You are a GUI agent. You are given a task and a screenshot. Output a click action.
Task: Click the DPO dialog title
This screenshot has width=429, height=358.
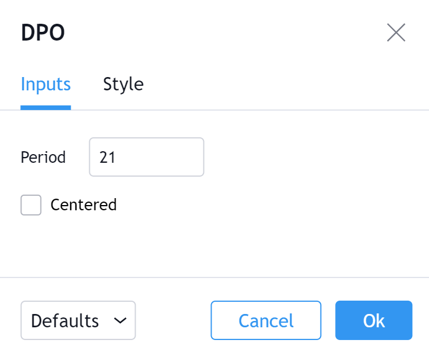coord(43,33)
